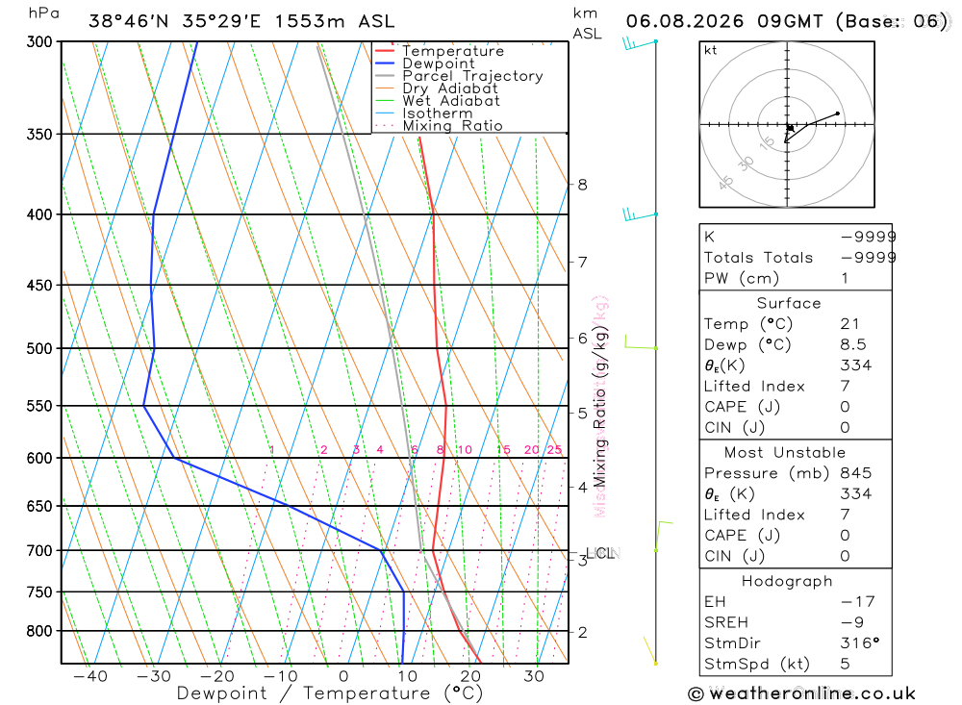
Task: Click the LCL marker label
Action: pos(600,553)
